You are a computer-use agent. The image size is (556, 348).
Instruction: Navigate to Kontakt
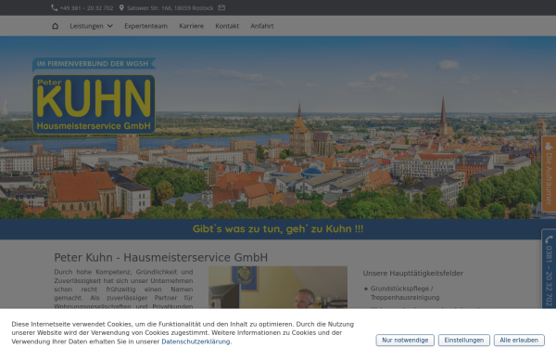point(227,26)
